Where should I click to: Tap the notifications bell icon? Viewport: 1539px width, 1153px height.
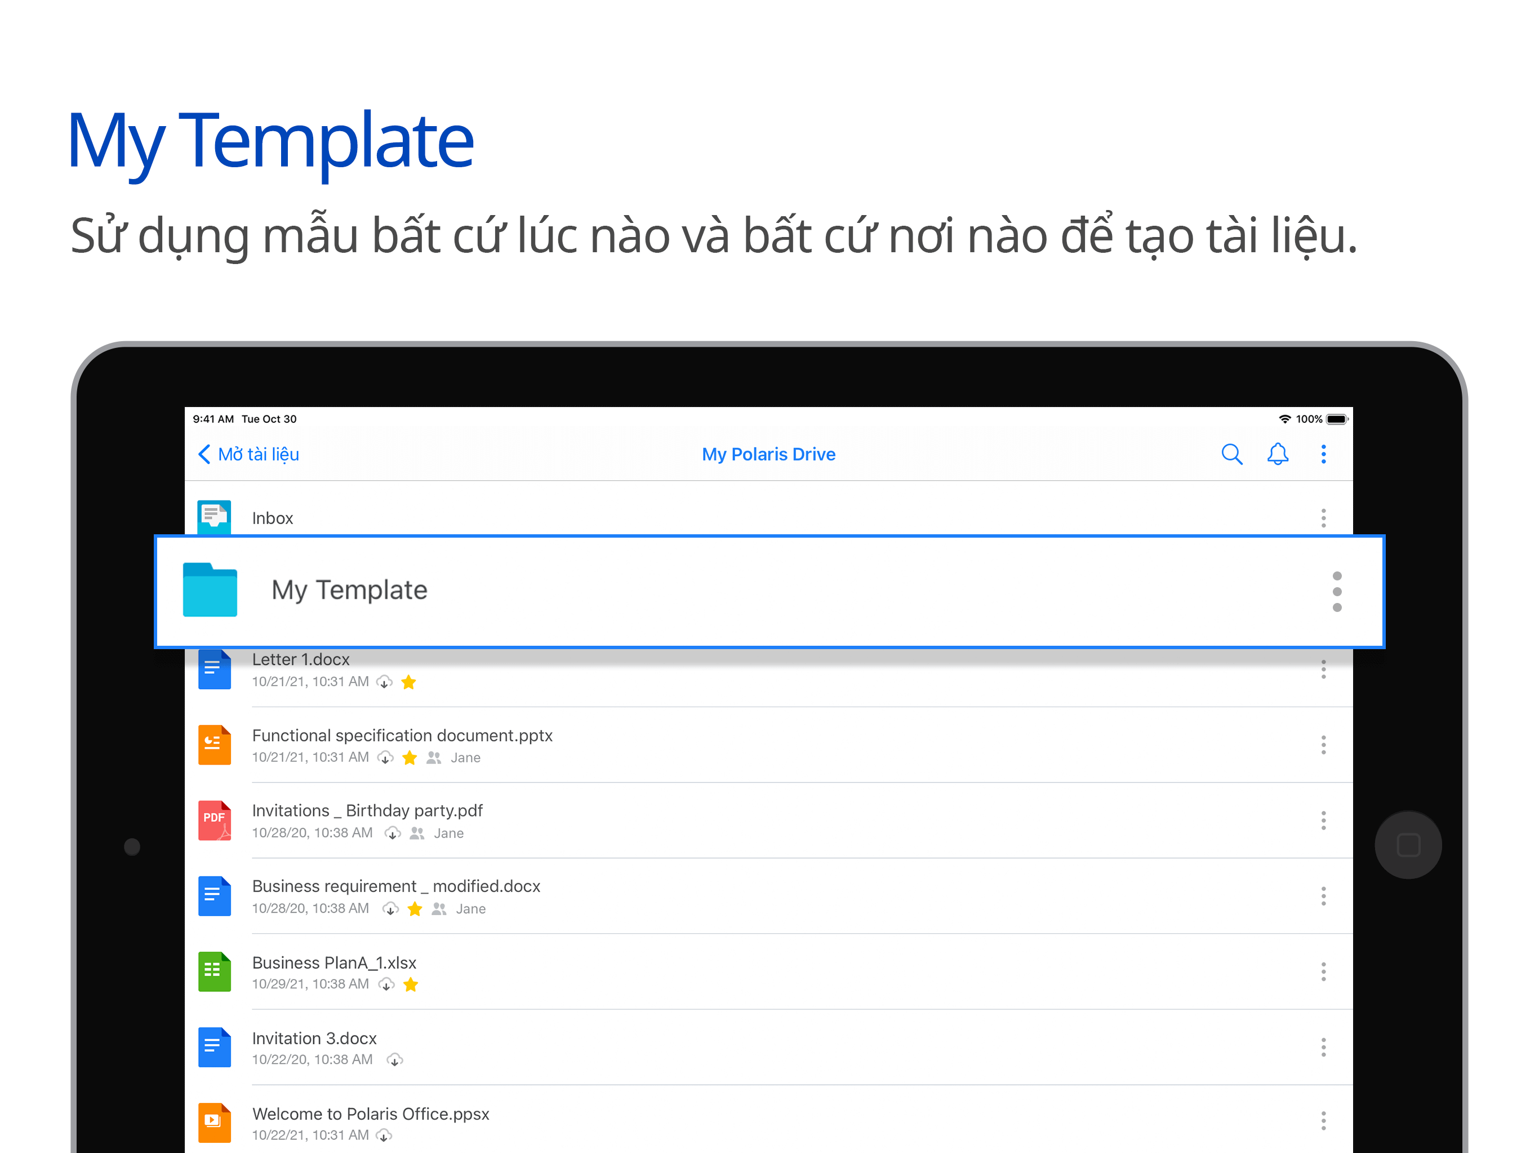1276,454
